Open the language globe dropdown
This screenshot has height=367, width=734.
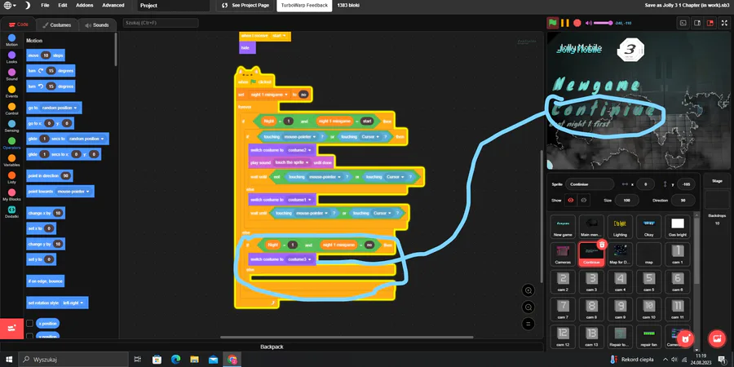[x=10, y=5]
